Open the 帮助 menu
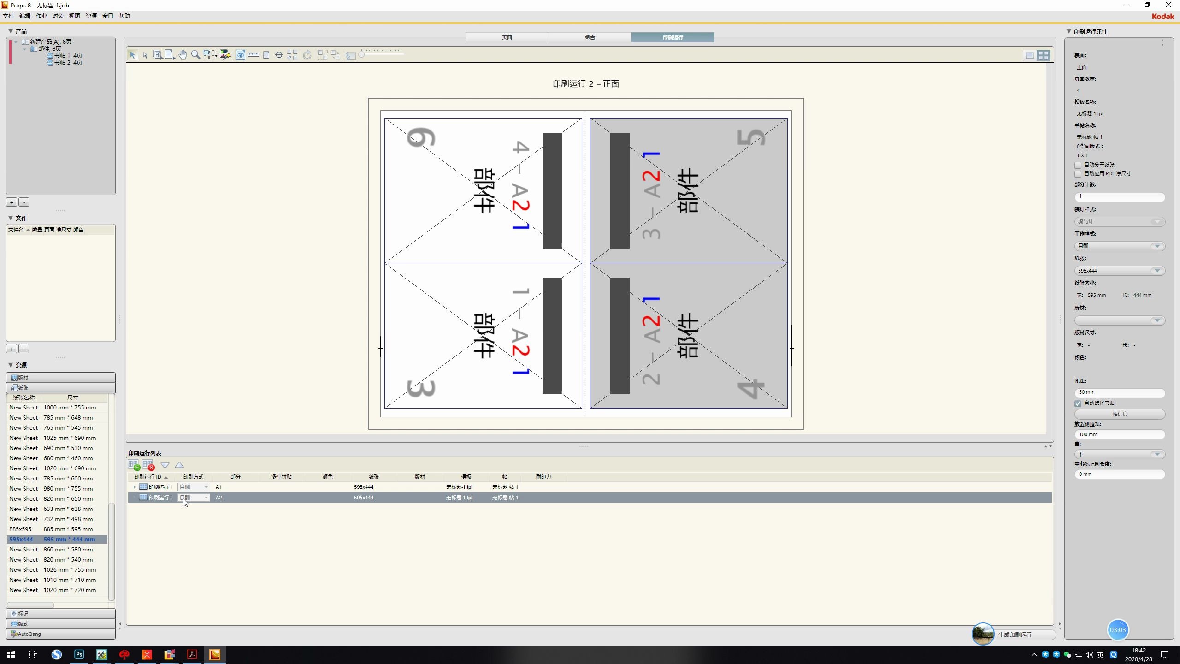 124,16
